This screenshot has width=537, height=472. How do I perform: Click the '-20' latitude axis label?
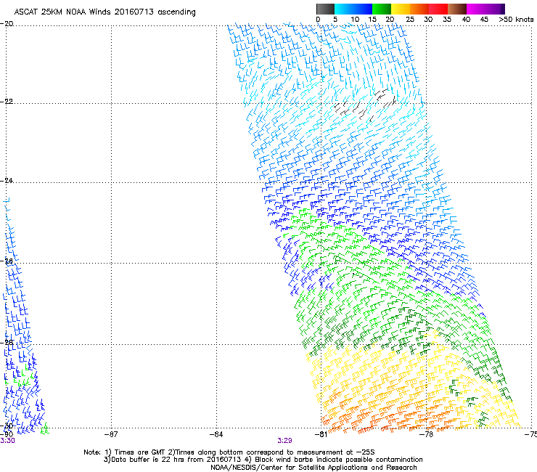pyautogui.click(x=7, y=24)
